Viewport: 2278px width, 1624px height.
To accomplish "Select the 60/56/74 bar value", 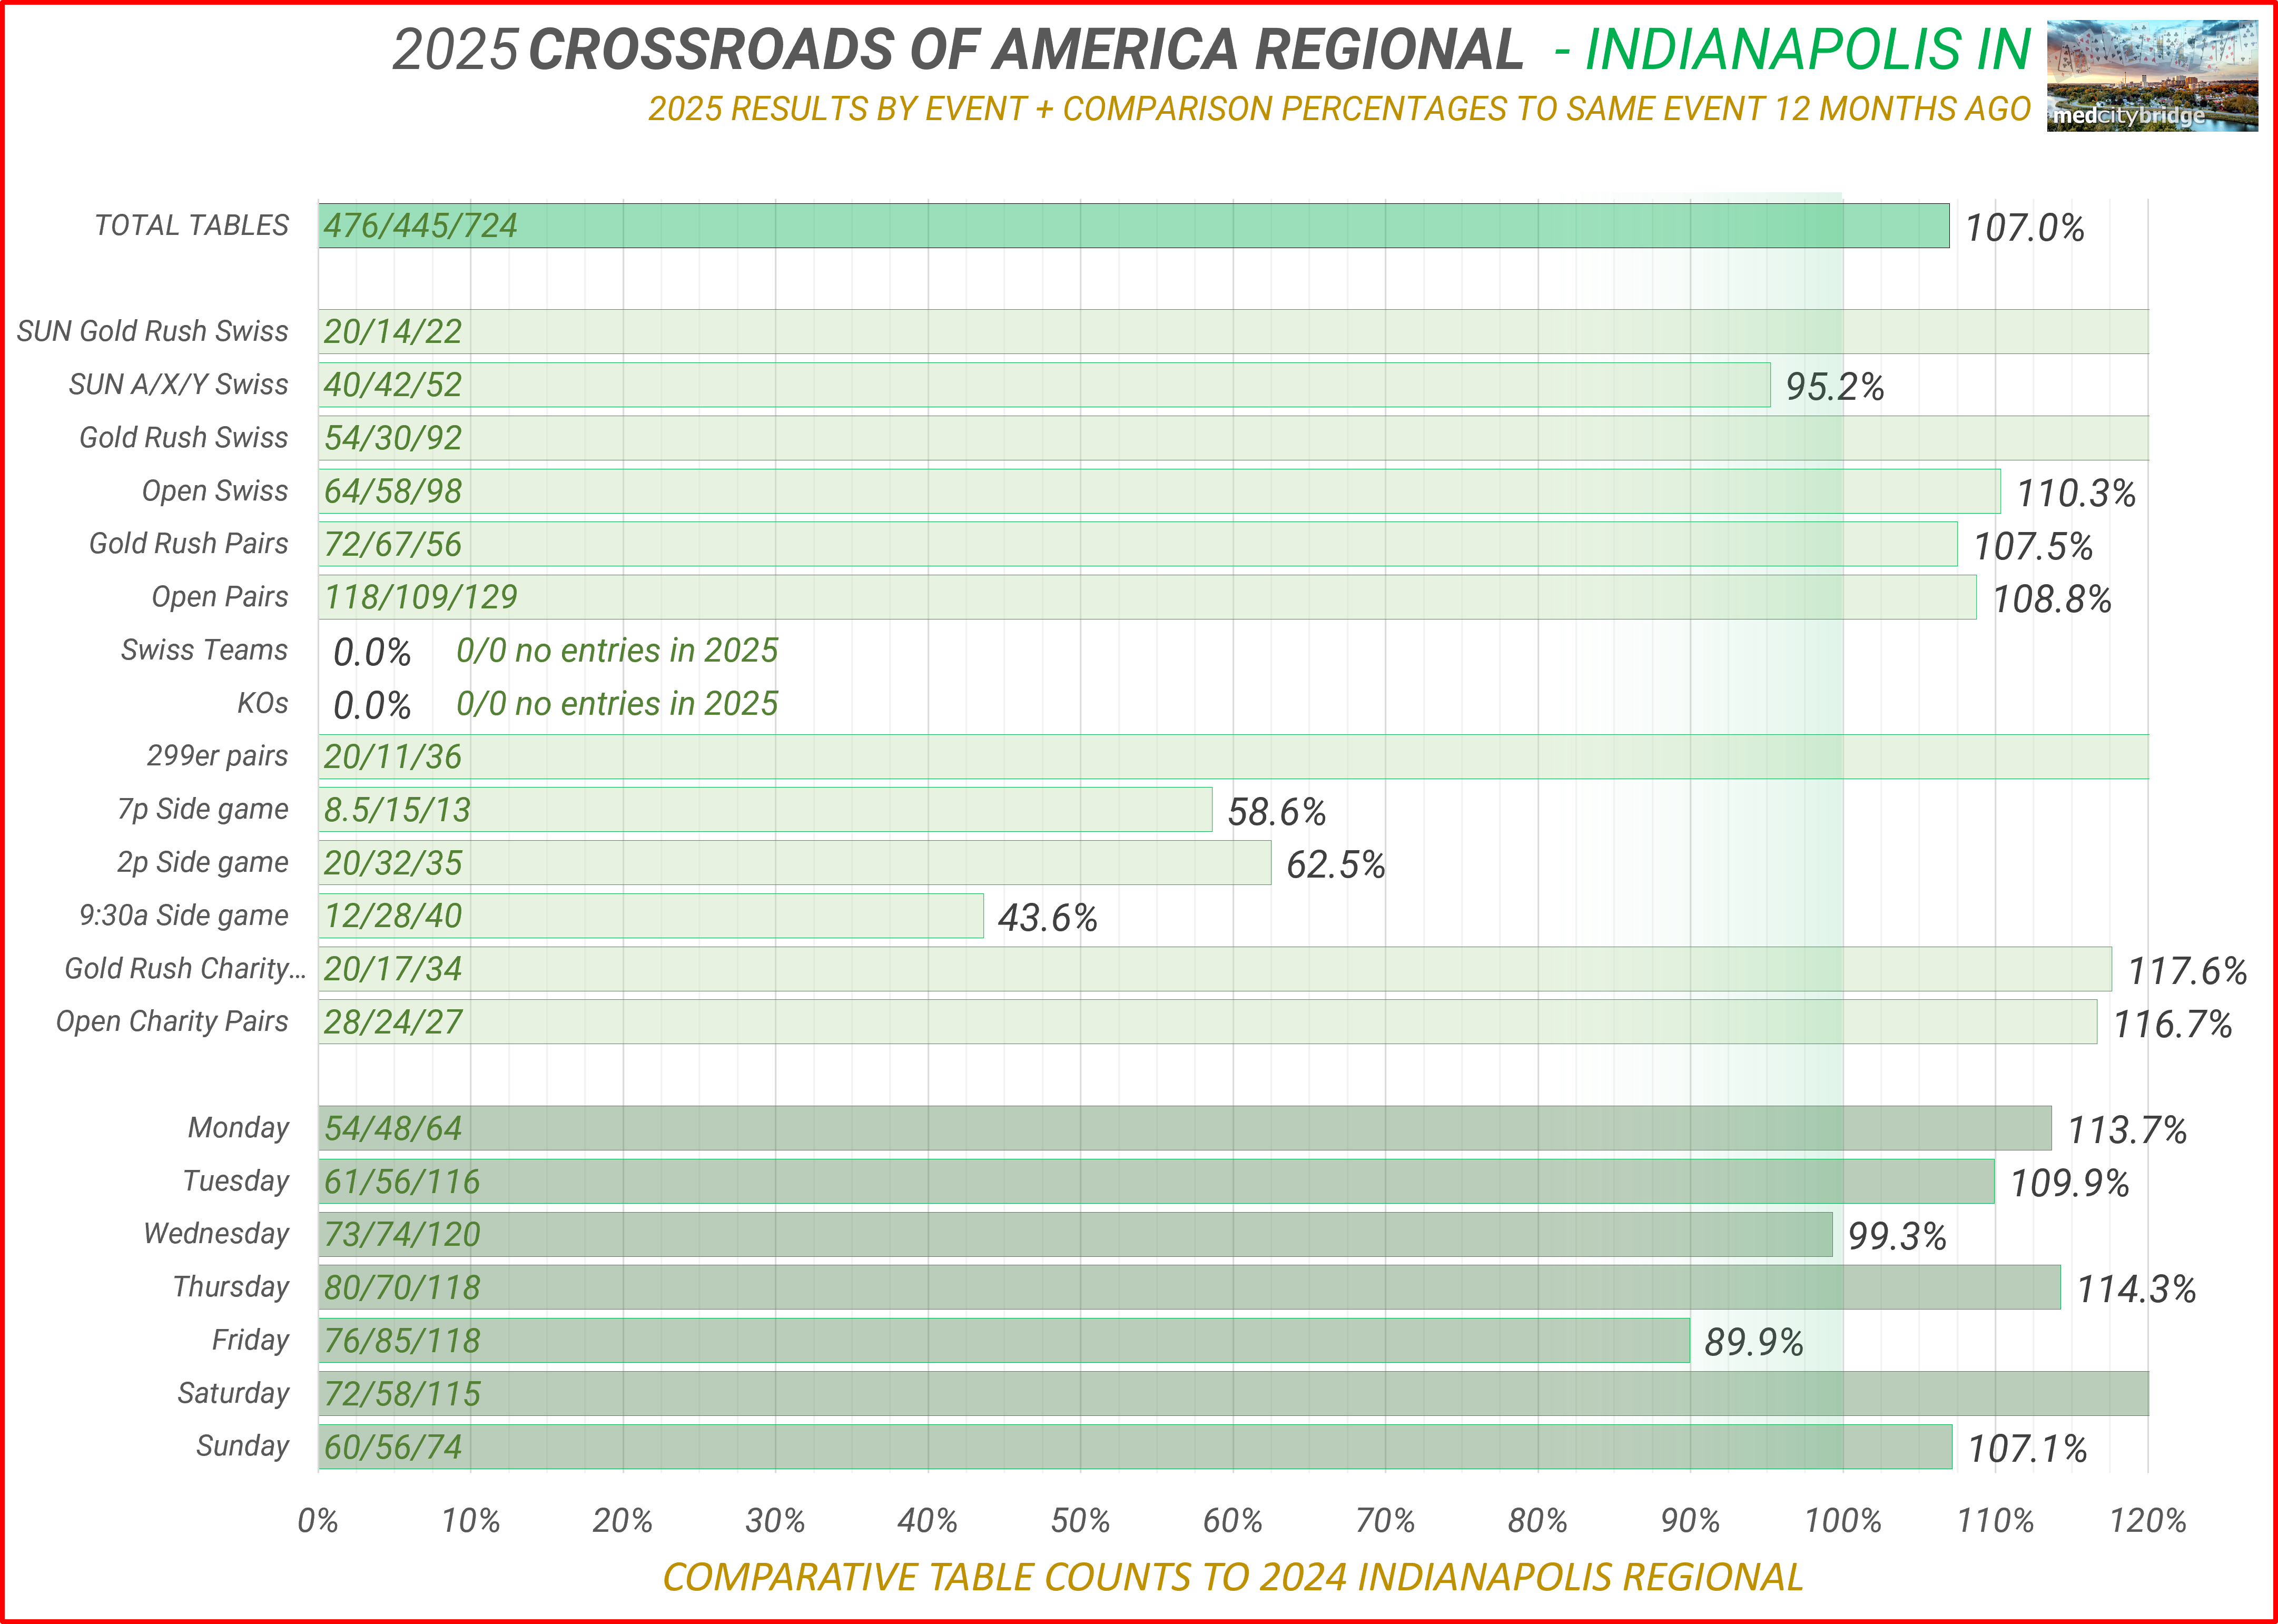I will click(393, 1447).
